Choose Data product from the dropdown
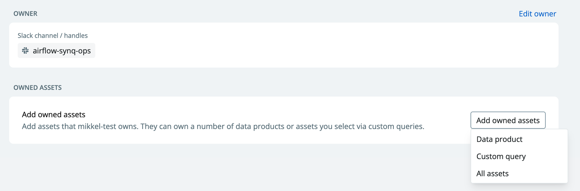This screenshot has width=580, height=191. tap(499, 139)
